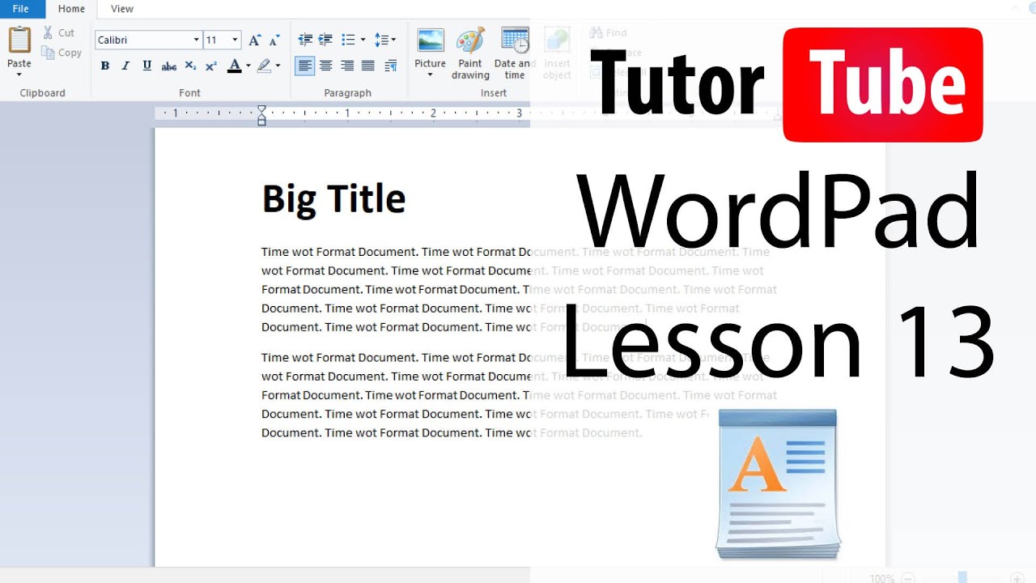Click the first-line indent marker on ruler
This screenshot has height=583, width=1036.
point(261,109)
